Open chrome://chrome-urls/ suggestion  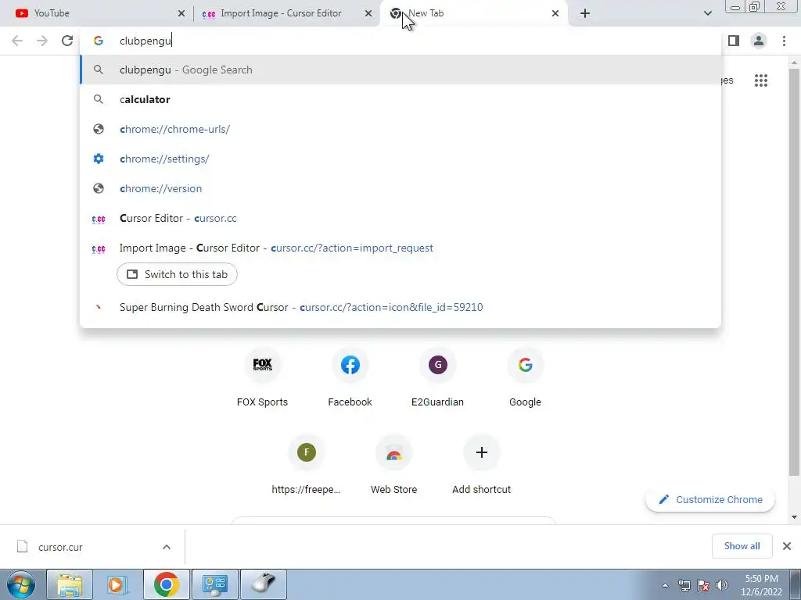coord(400,129)
